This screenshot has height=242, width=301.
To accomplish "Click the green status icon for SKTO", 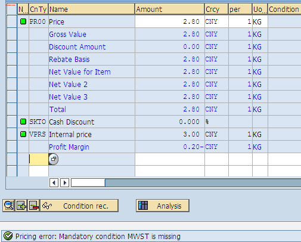I will [x=23, y=122].
